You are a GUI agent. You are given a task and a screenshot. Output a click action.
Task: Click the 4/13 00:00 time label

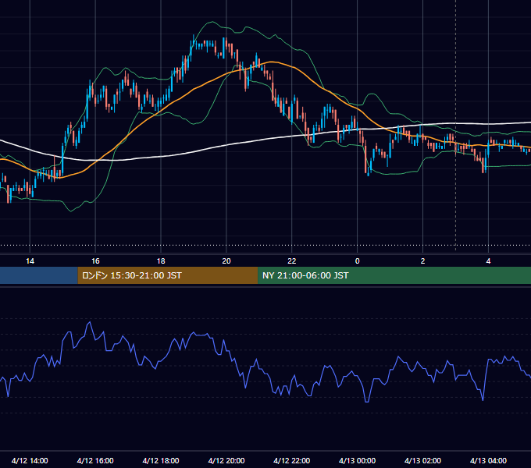click(358, 460)
